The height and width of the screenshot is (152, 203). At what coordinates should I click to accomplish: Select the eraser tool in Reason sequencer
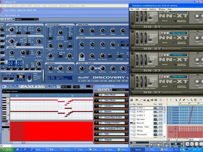(184, 100)
